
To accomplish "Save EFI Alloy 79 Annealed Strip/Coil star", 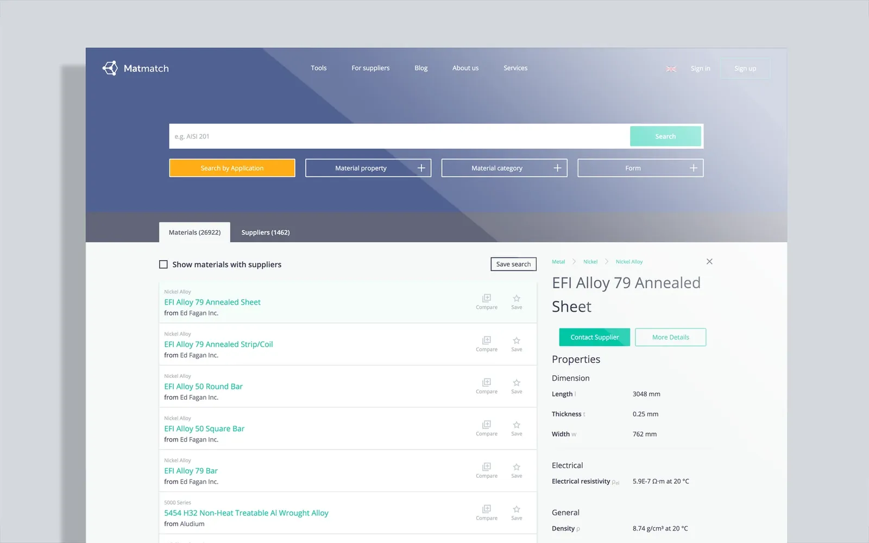I will [x=517, y=344].
